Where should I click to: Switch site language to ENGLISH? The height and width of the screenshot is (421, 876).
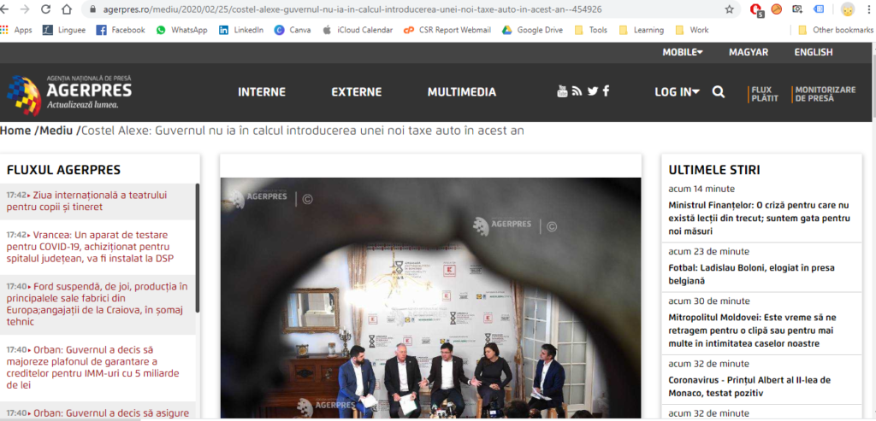[814, 52]
